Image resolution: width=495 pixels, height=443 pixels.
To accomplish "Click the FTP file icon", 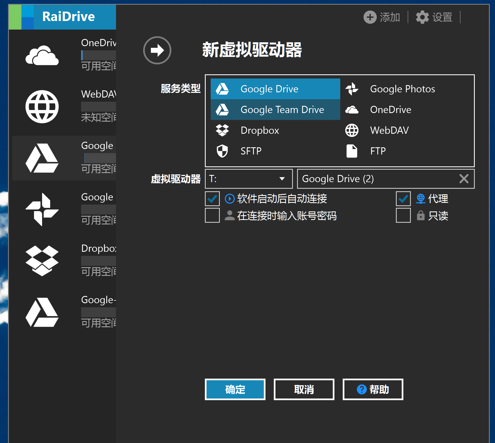I will [352, 151].
